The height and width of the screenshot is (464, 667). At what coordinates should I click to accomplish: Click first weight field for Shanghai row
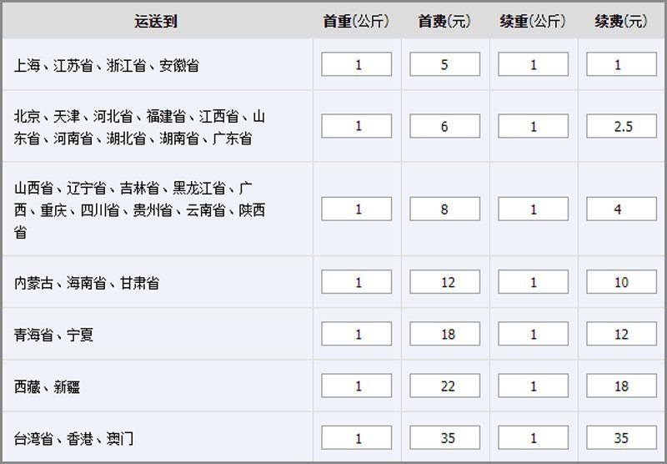pyautogui.click(x=357, y=64)
